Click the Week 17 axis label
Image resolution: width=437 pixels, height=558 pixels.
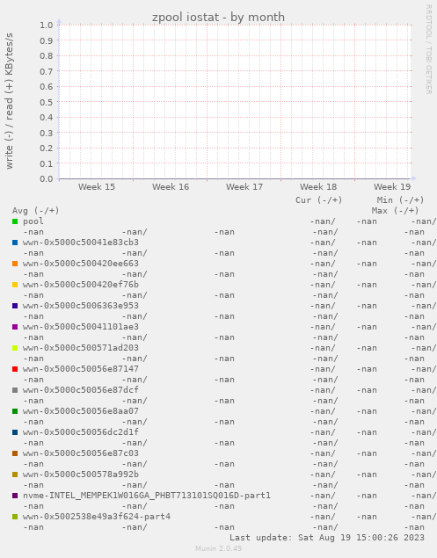(244, 187)
